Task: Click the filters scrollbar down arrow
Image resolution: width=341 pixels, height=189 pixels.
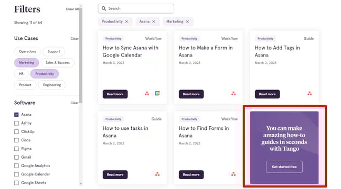Action: [81, 184]
